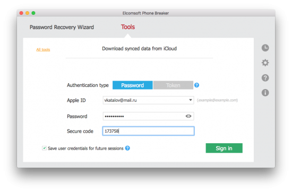This screenshot has height=192, width=292.
Task: Click help icon next to Authentication type
Action: pyautogui.click(x=196, y=85)
